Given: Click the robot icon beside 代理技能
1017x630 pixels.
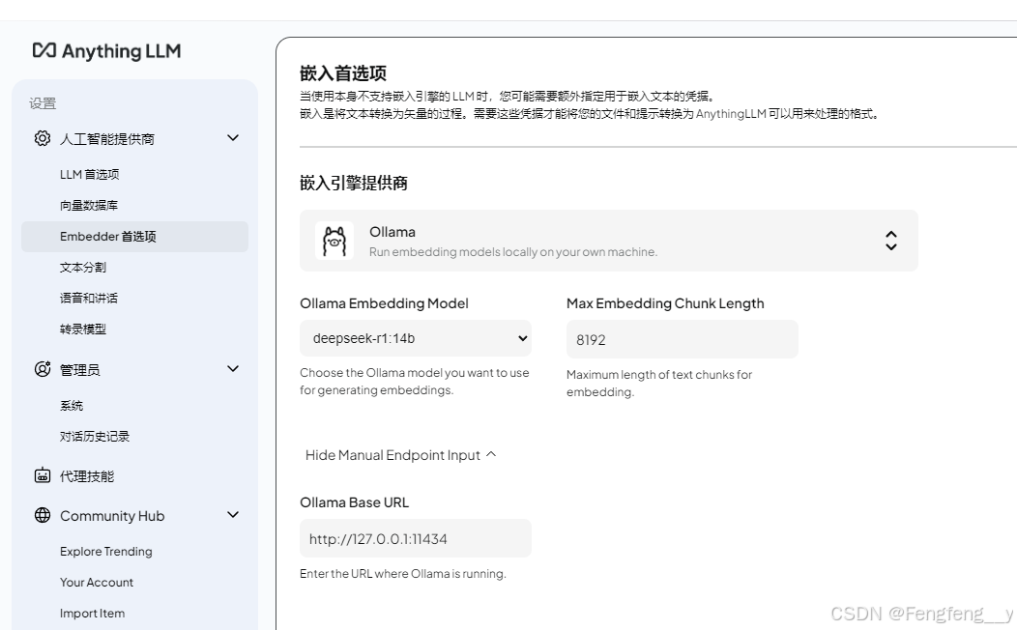Looking at the screenshot, I should point(43,475).
